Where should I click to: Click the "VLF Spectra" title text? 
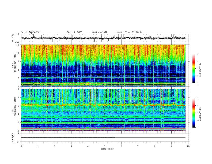[x=30, y=32]
